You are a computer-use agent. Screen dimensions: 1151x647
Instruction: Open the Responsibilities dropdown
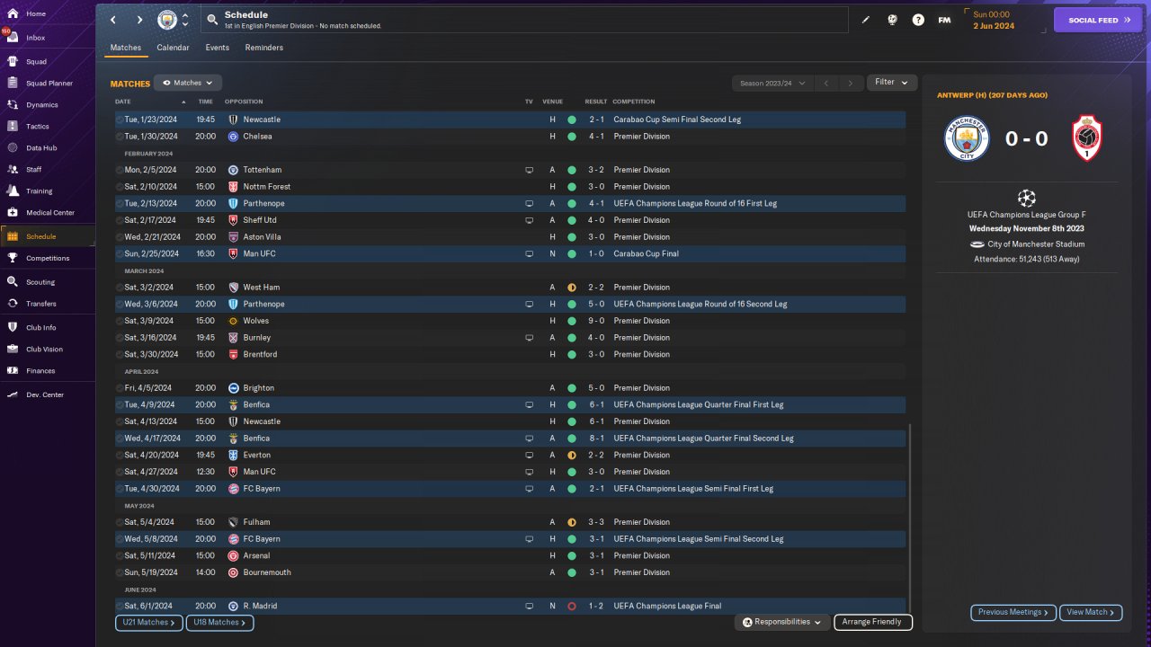781,622
